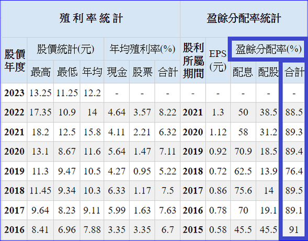Click the 殖利率統計 header

91,19
